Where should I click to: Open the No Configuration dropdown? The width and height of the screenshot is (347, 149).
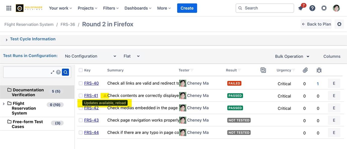pyautogui.click(x=90, y=56)
